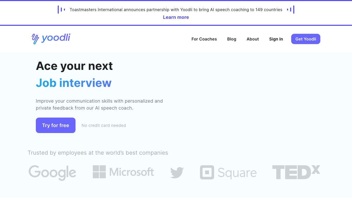Select the Twitter bird logo
The width and height of the screenshot is (352, 198).
click(x=177, y=172)
